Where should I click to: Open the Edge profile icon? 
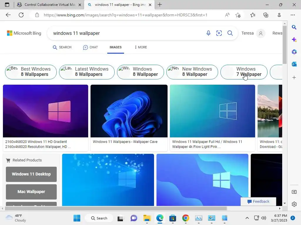(279, 15)
